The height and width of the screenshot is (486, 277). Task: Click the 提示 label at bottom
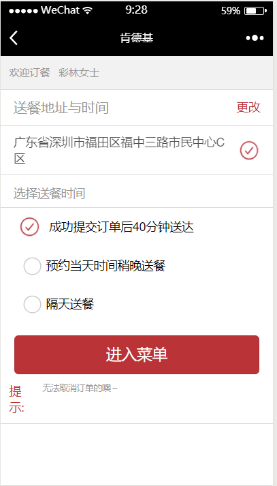[16, 399]
